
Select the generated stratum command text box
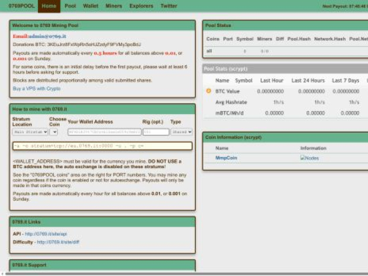click(102, 146)
